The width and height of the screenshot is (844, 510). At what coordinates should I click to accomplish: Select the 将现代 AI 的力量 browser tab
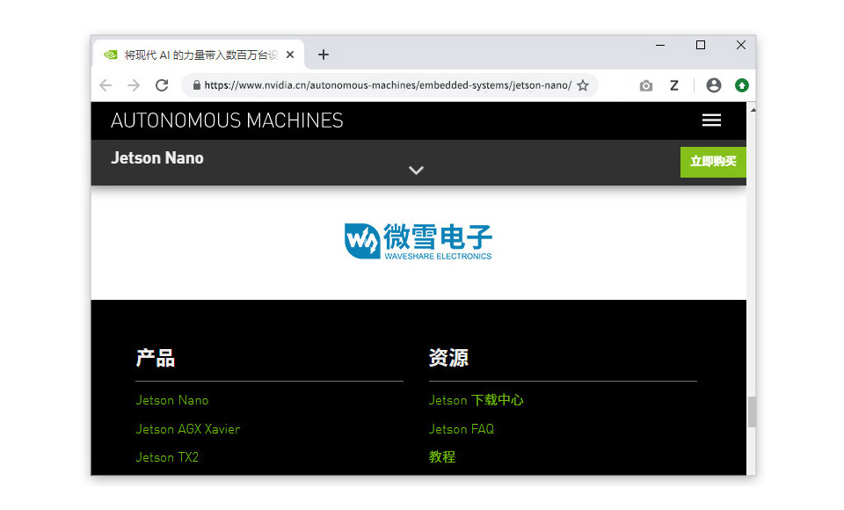click(193, 55)
